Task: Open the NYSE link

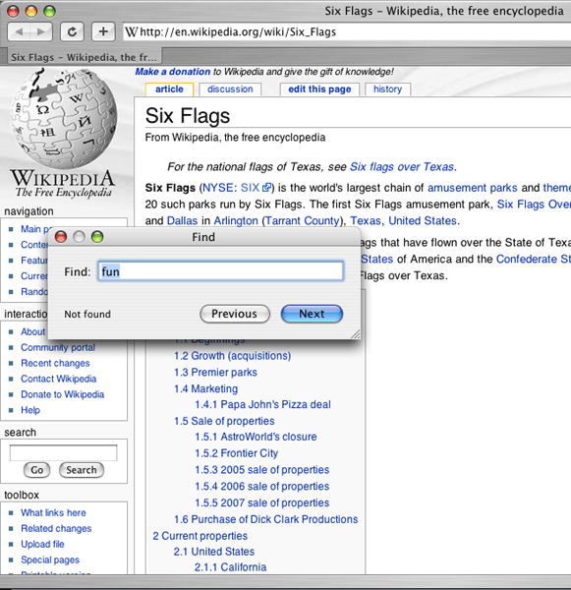Action: [x=217, y=188]
